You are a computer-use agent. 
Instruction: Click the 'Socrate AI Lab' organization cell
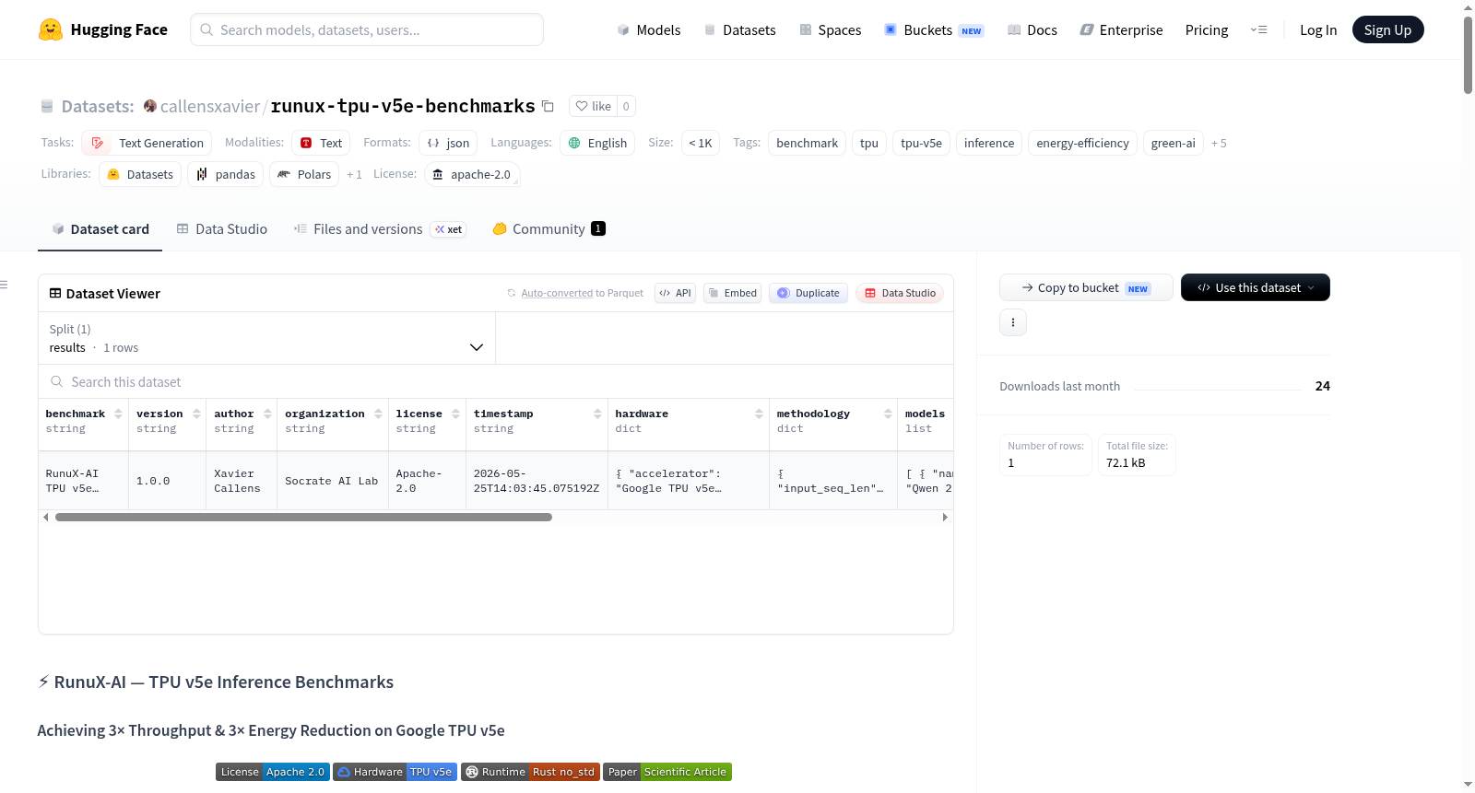[x=332, y=481]
